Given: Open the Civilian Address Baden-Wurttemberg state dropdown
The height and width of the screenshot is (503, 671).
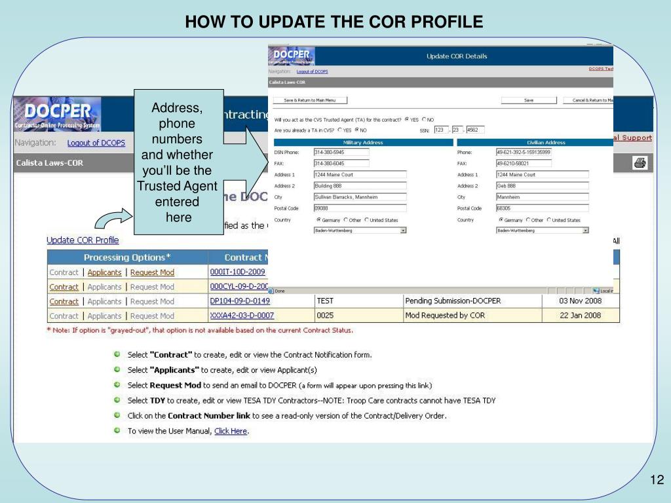Looking at the screenshot, I should [x=542, y=231].
